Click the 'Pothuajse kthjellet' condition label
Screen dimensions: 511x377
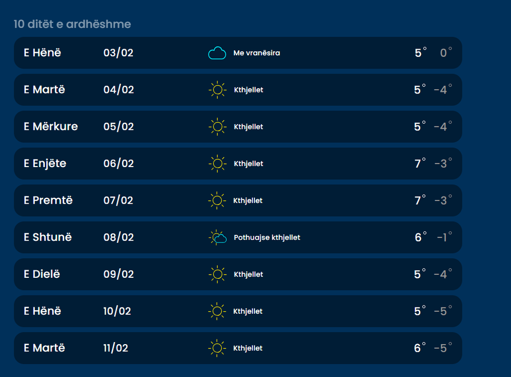(267, 238)
